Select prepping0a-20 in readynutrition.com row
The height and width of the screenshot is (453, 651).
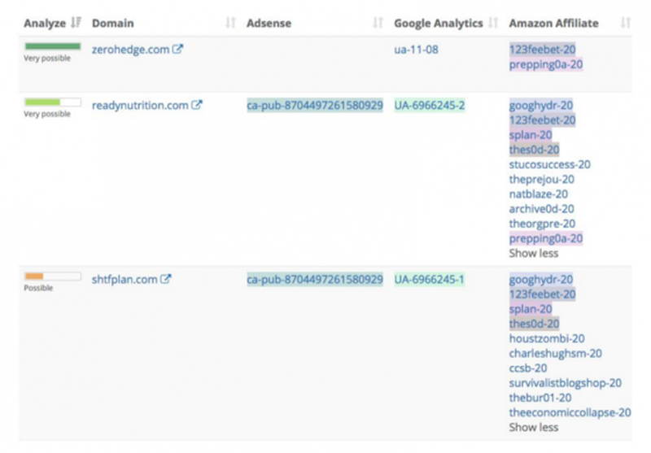[546, 238]
